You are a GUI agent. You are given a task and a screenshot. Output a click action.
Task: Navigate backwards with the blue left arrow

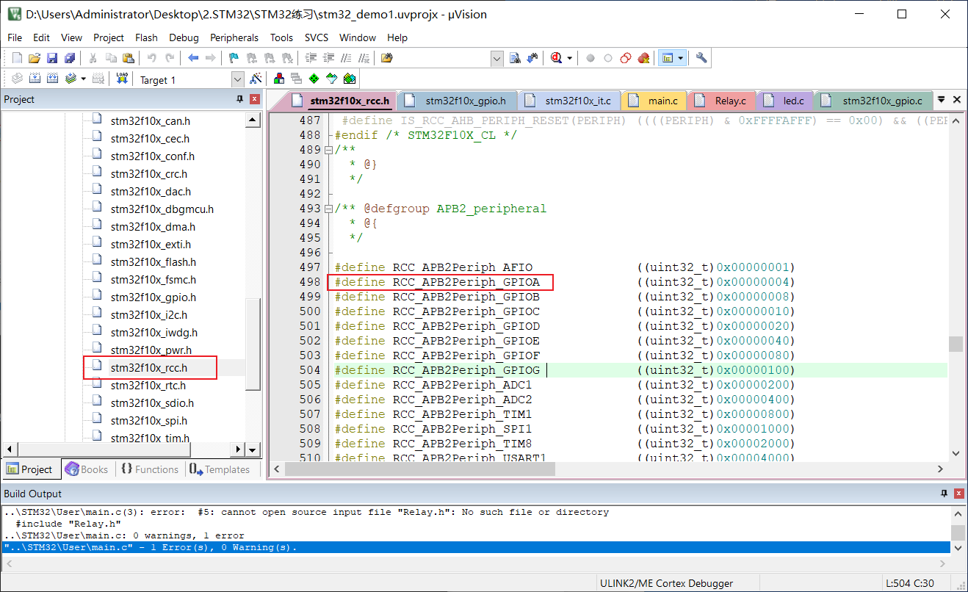point(193,58)
